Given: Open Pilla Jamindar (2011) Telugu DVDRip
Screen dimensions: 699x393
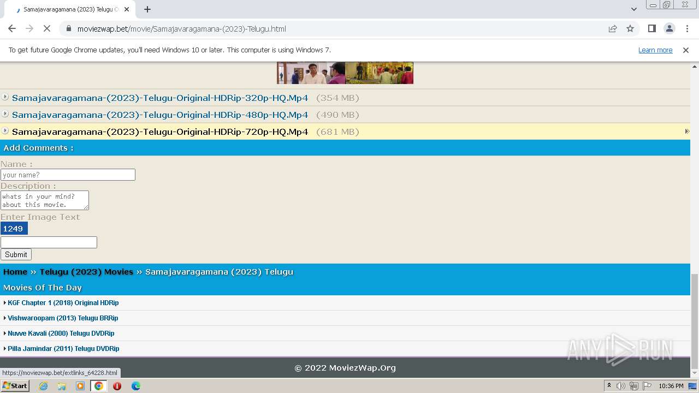Looking at the screenshot, I should point(63,349).
